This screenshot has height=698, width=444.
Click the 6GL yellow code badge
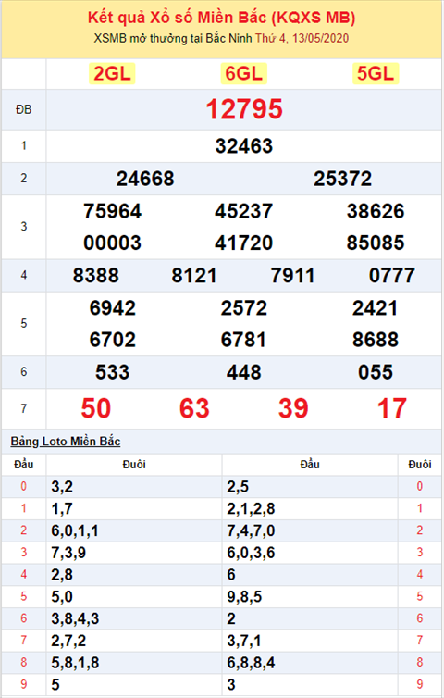coord(244,73)
